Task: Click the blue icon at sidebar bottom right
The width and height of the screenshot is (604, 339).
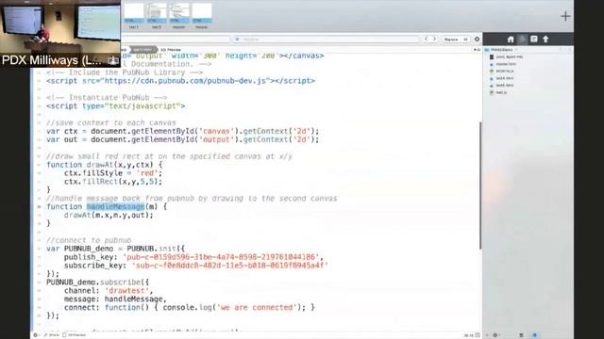Action: pos(535,335)
